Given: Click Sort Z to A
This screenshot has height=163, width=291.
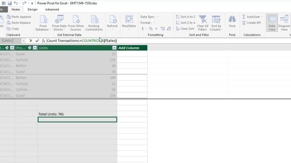Looking at the screenshot, I should 186,23.
